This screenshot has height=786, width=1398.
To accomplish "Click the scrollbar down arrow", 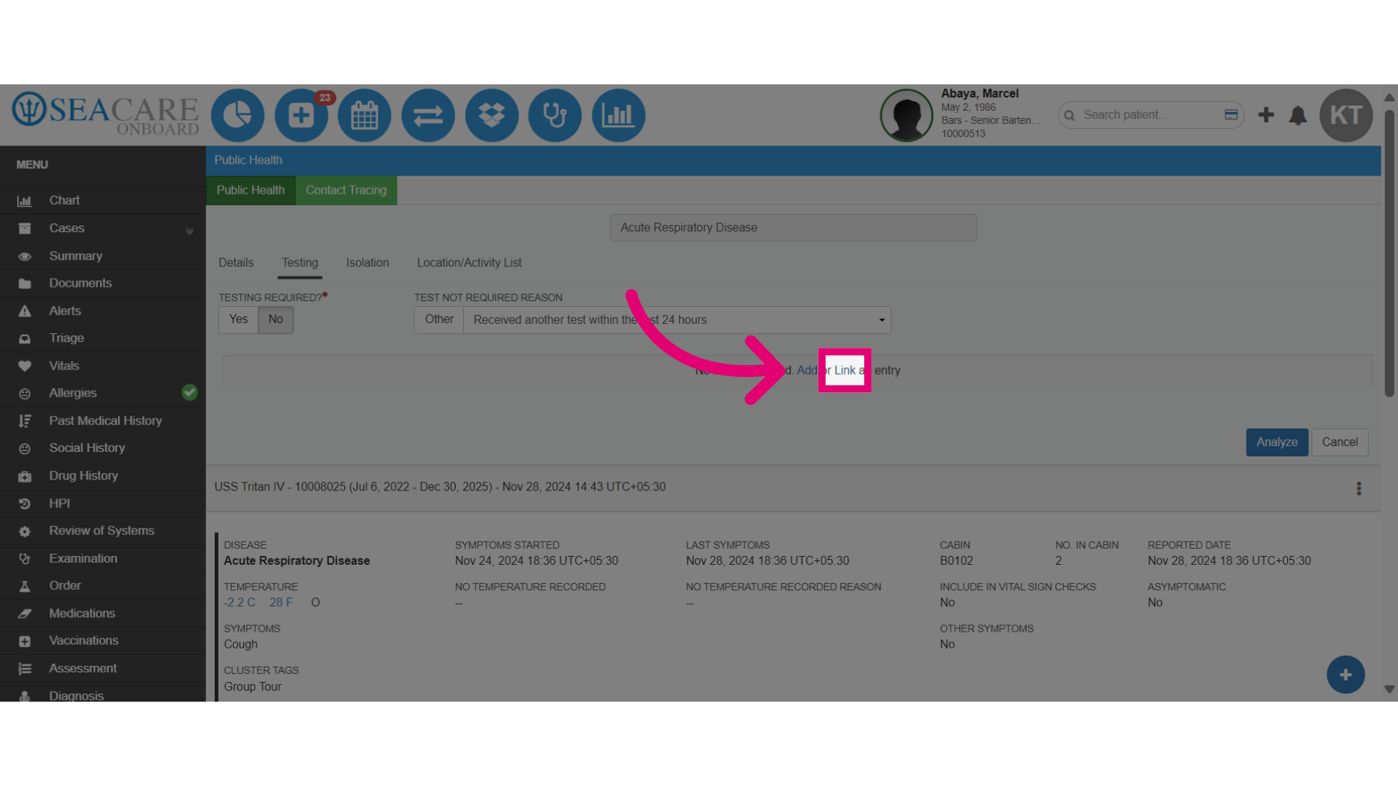I will tap(1389, 689).
